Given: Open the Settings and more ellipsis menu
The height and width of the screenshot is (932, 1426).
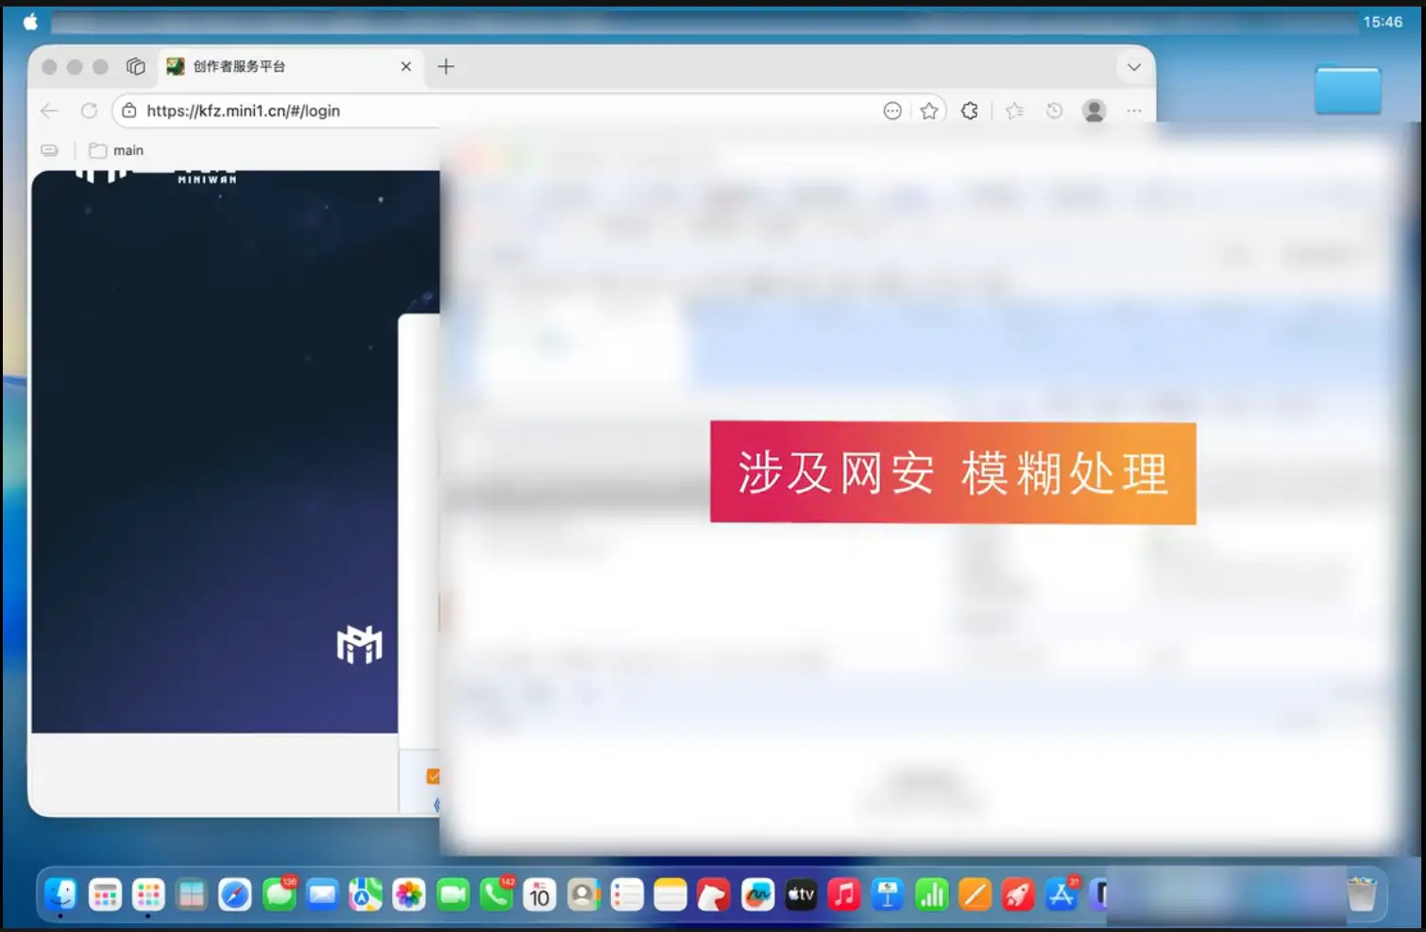Looking at the screenshot, I should tap(1133, 110).
